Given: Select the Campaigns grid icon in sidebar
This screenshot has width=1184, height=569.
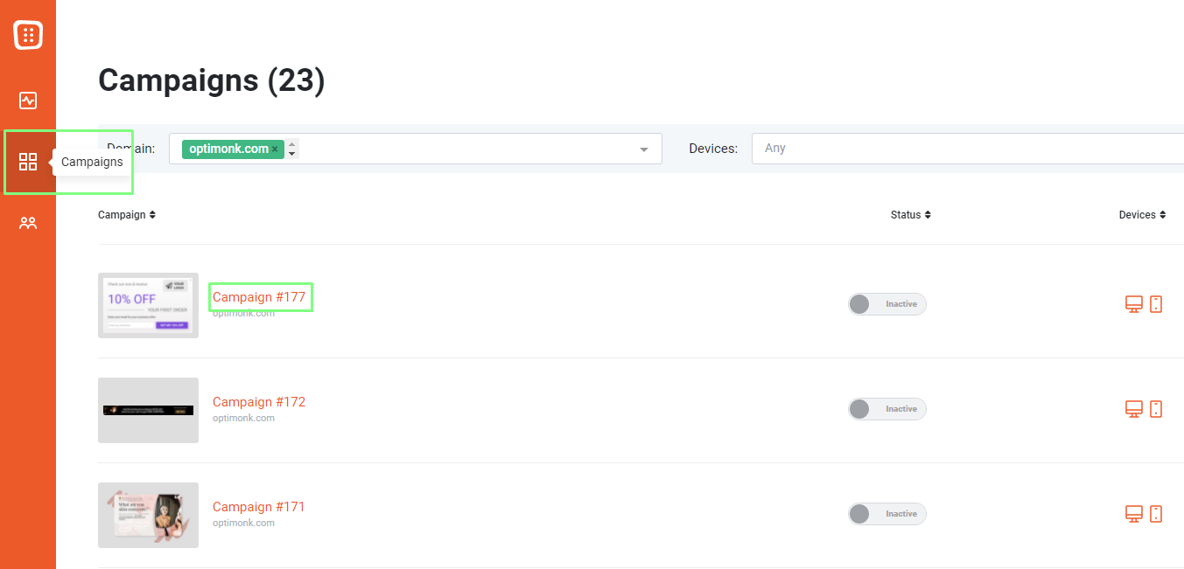Looking at the screenshot, I should coord(28,162).
